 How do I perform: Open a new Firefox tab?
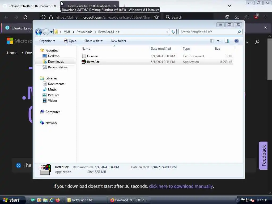point(125,6)
